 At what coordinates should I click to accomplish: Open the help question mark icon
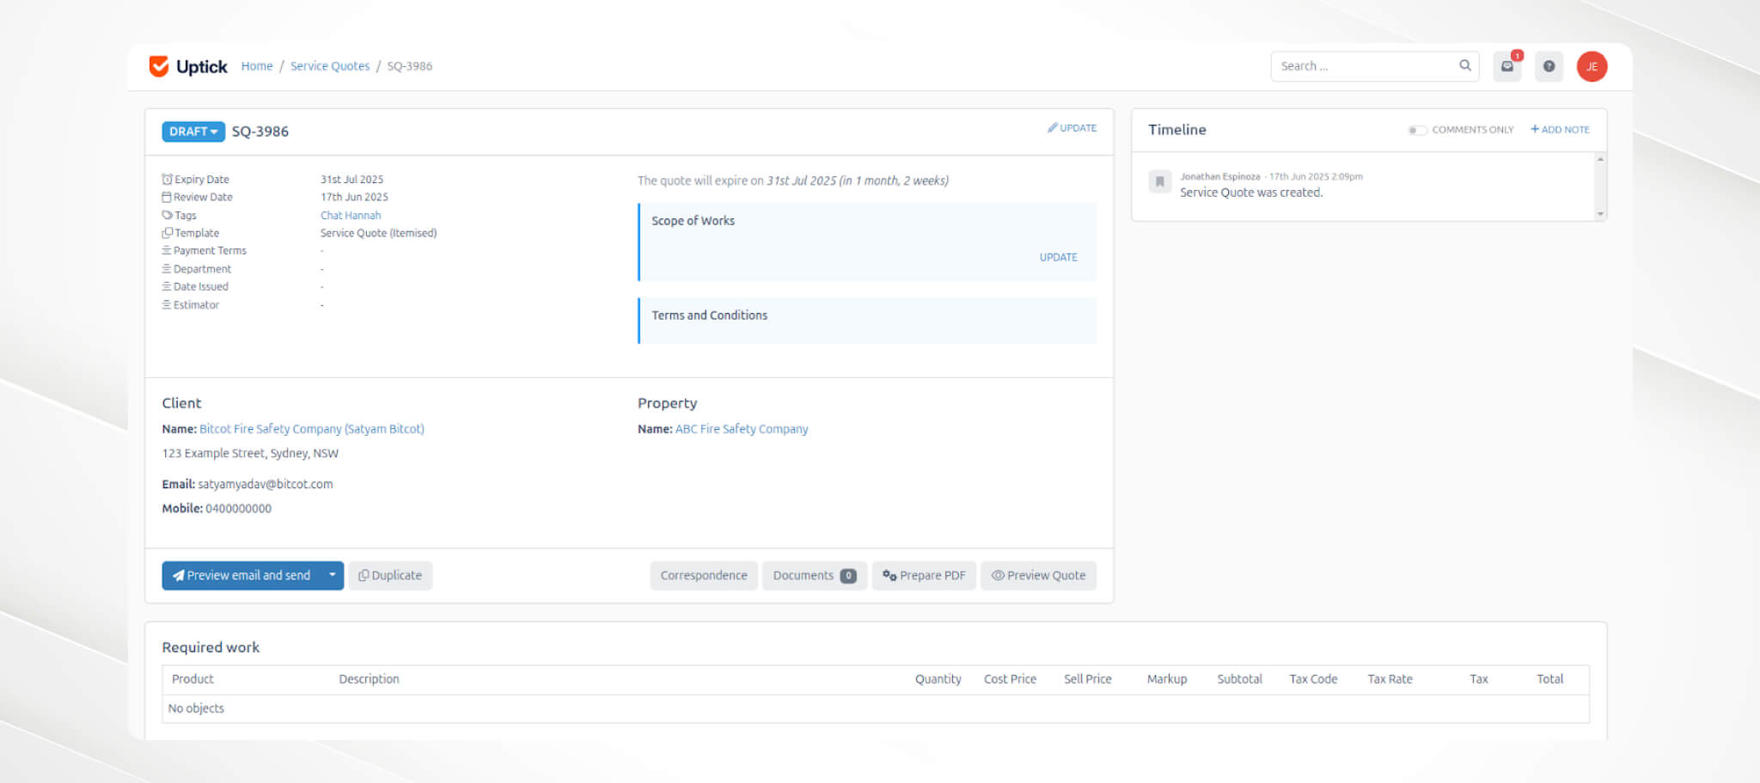(1549, 65)
